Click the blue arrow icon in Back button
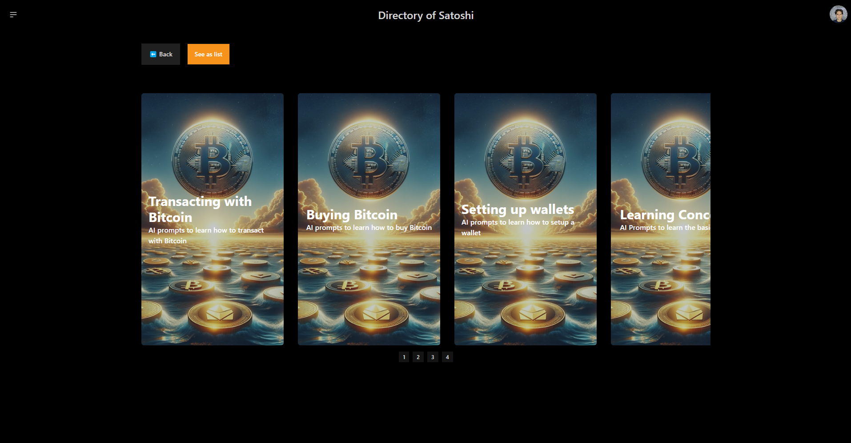851x443 pixels. [153, 54]
